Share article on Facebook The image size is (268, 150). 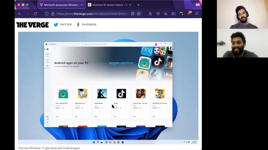pos(87,25)
